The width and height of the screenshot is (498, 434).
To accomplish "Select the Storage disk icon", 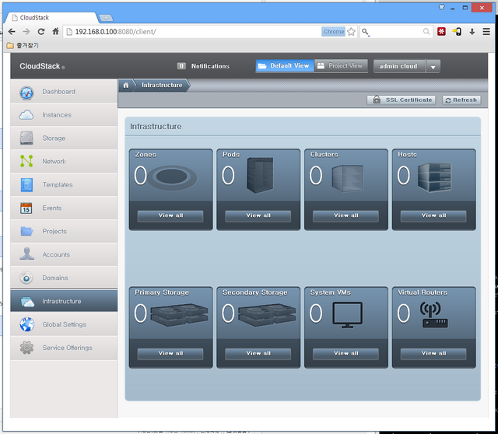I will coord(26,138).
